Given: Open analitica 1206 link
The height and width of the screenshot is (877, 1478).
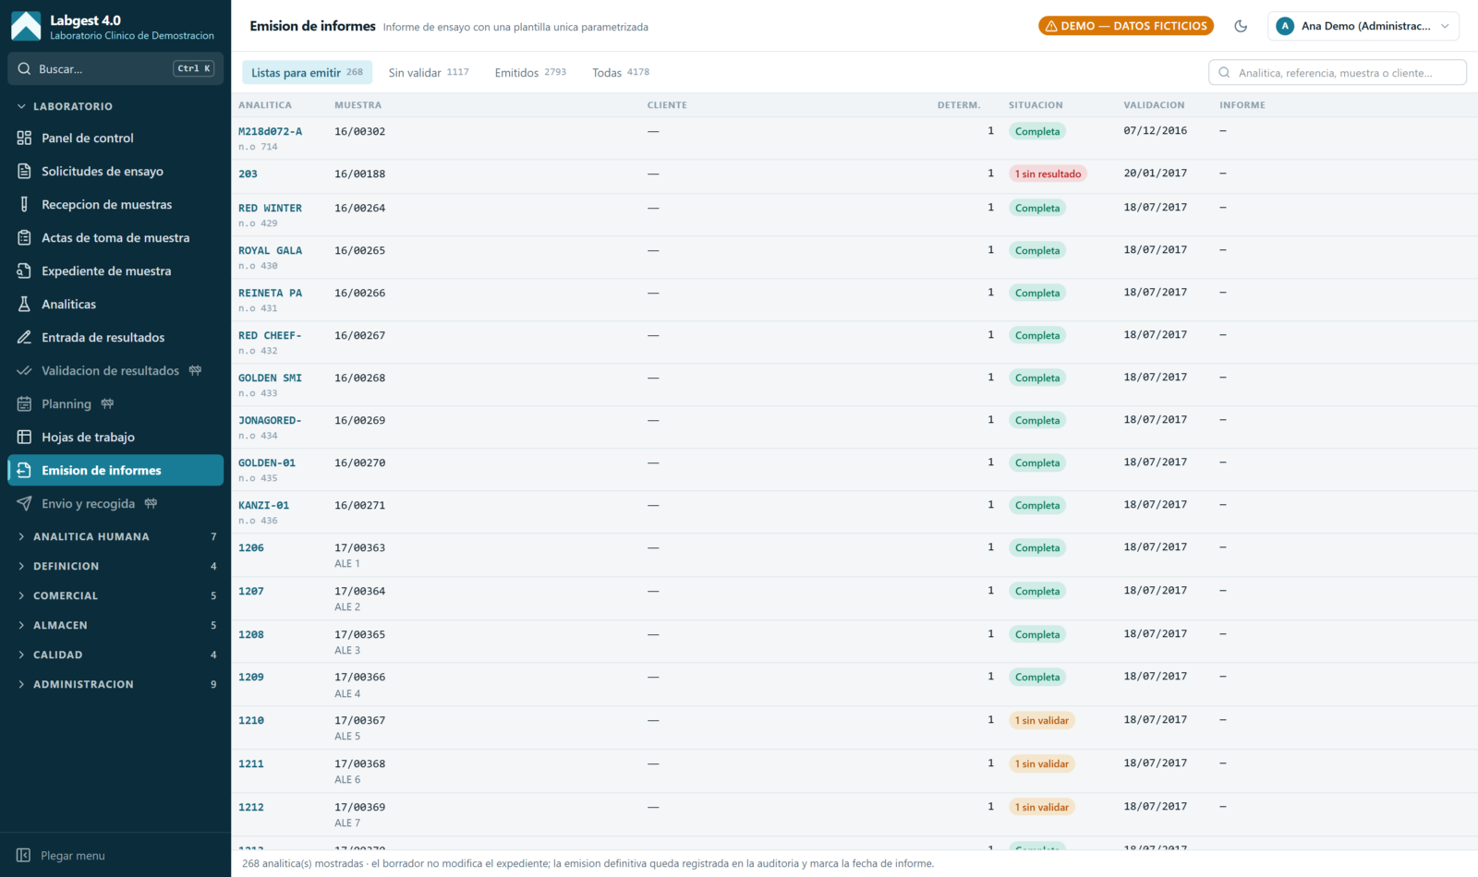Looking at the screenshot, I should click(x=251, y=547).
